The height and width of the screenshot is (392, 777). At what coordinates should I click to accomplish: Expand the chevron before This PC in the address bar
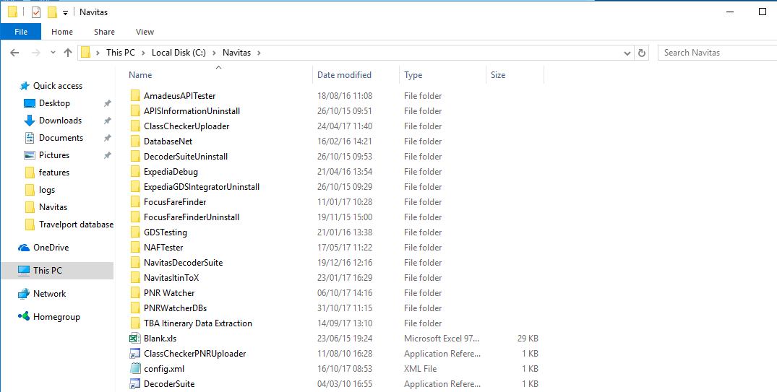point(98,53)
